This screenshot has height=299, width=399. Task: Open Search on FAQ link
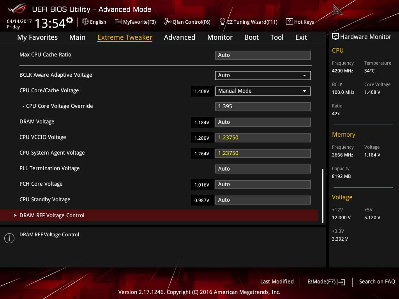pyautogui.click(x=377, y=282)
